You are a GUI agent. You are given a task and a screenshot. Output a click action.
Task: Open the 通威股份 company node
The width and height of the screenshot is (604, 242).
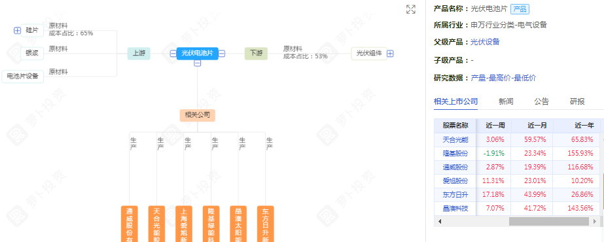click(129, 224)
